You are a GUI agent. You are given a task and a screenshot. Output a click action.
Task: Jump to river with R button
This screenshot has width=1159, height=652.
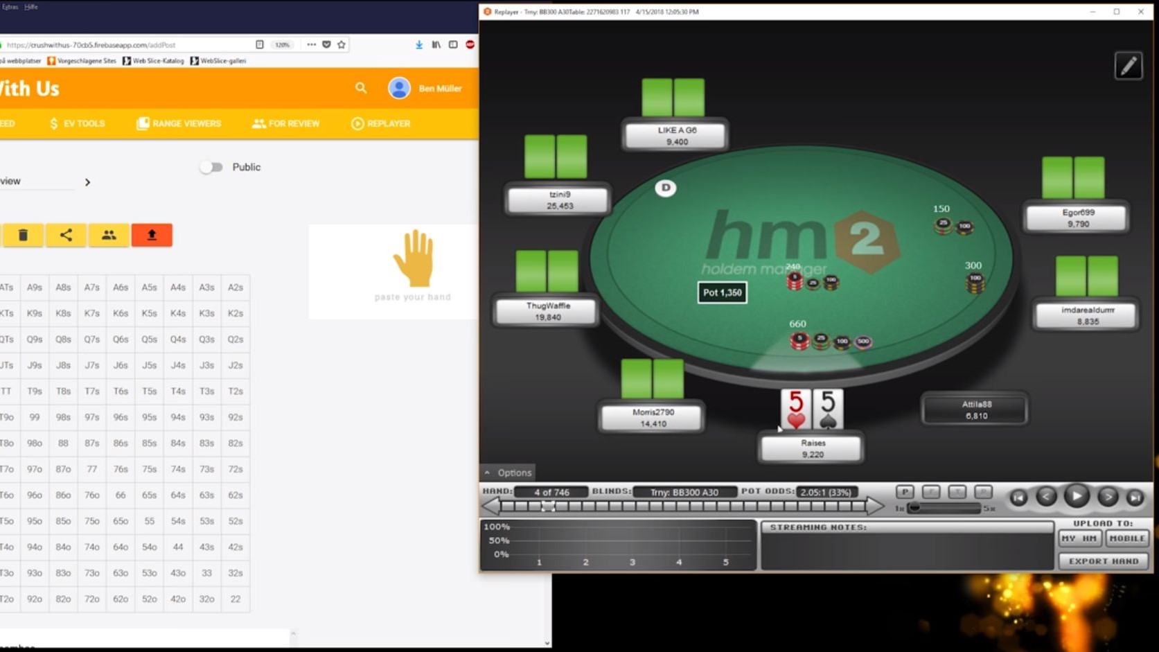pyautogui.click(x=983, y=492)
